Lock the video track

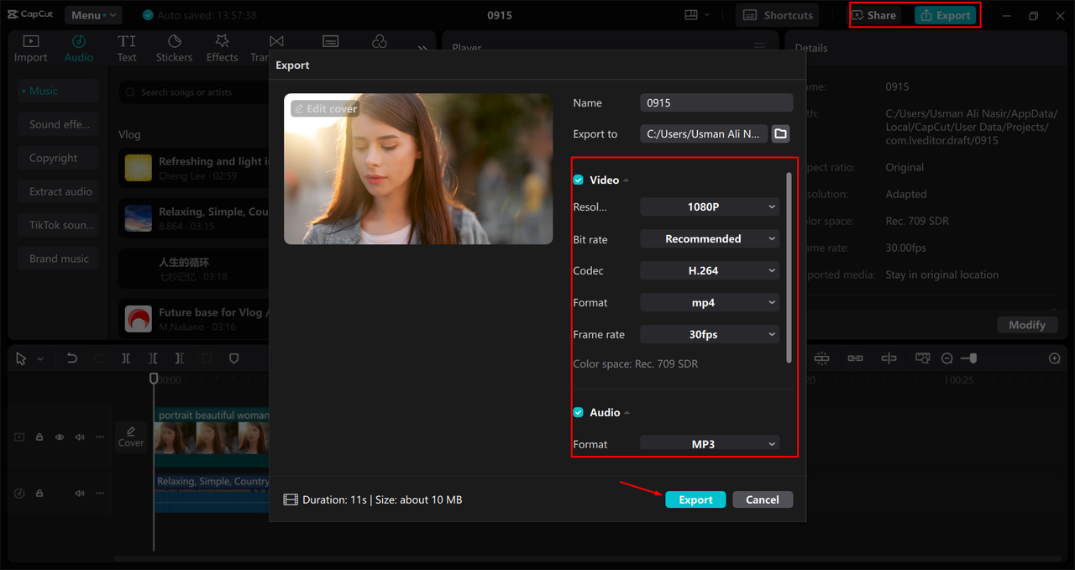point(39,437)
